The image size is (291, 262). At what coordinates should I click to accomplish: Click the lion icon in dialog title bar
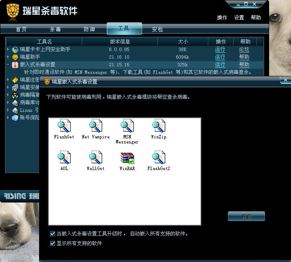tap(47, 81)
